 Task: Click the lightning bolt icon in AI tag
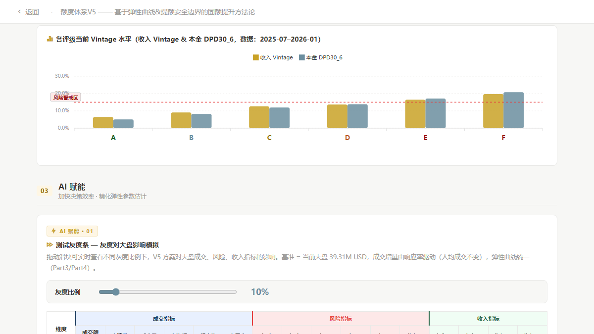pyautogui.click(x=53, y=231)
